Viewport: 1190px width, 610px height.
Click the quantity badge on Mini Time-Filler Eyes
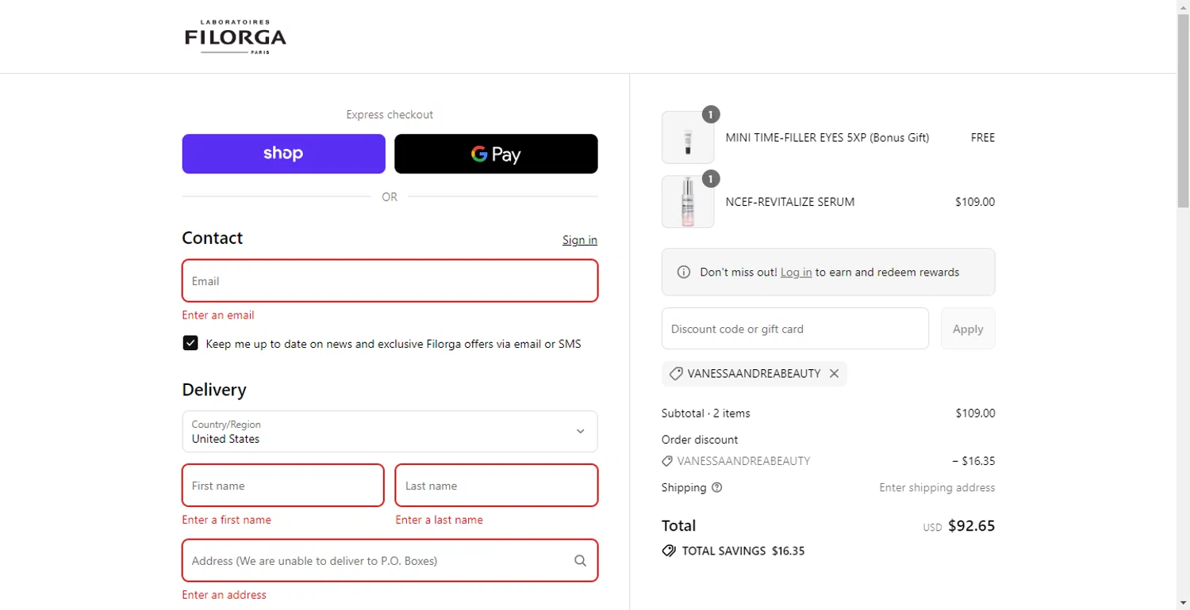tap(711, 115)
